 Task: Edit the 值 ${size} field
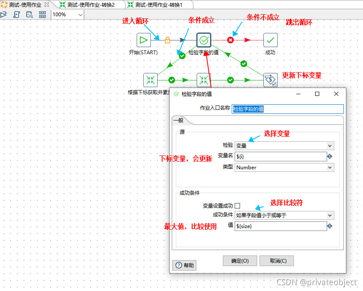tap(280, 226)
